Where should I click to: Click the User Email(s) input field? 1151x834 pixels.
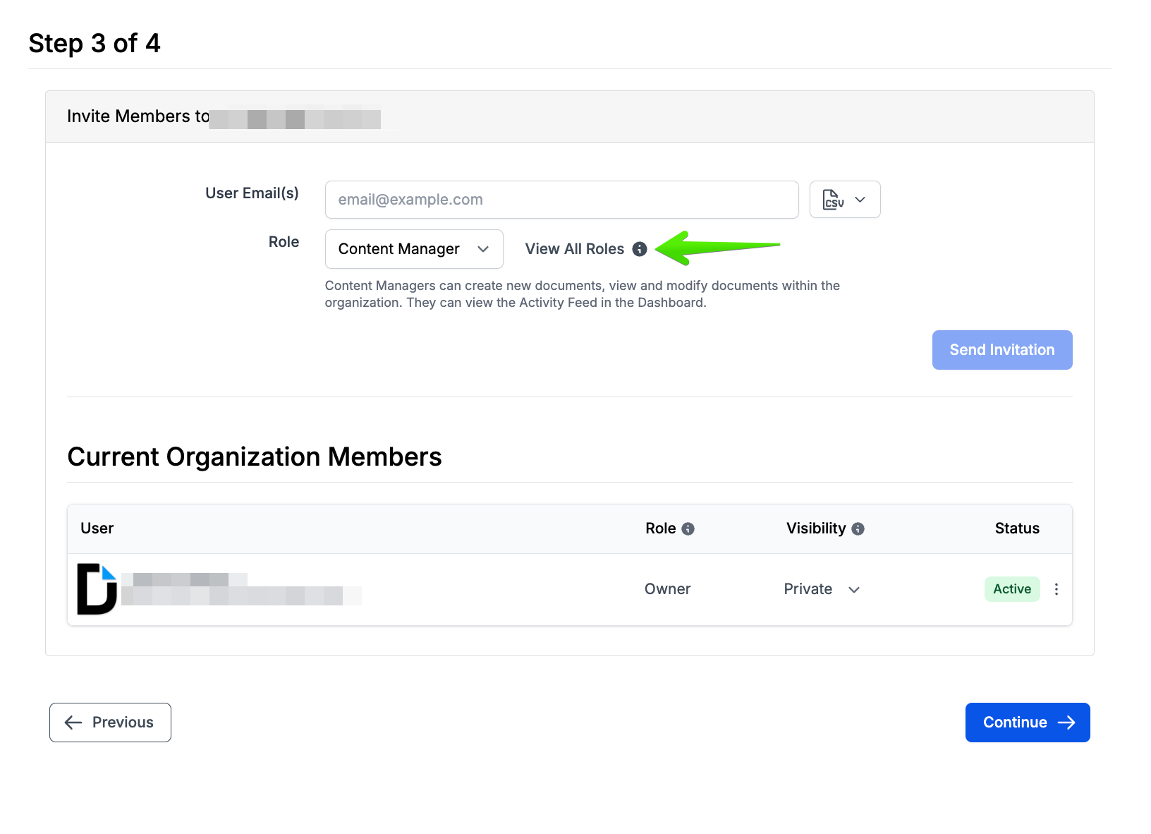click(x=561, y=200)
